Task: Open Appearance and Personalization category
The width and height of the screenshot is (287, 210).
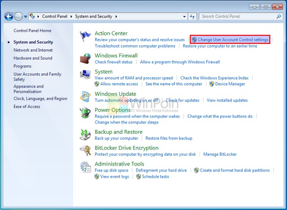Action: pos(29,89)
